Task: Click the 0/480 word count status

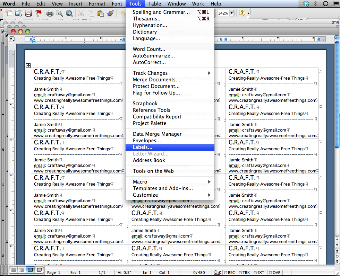Action: tap(199, 273)
